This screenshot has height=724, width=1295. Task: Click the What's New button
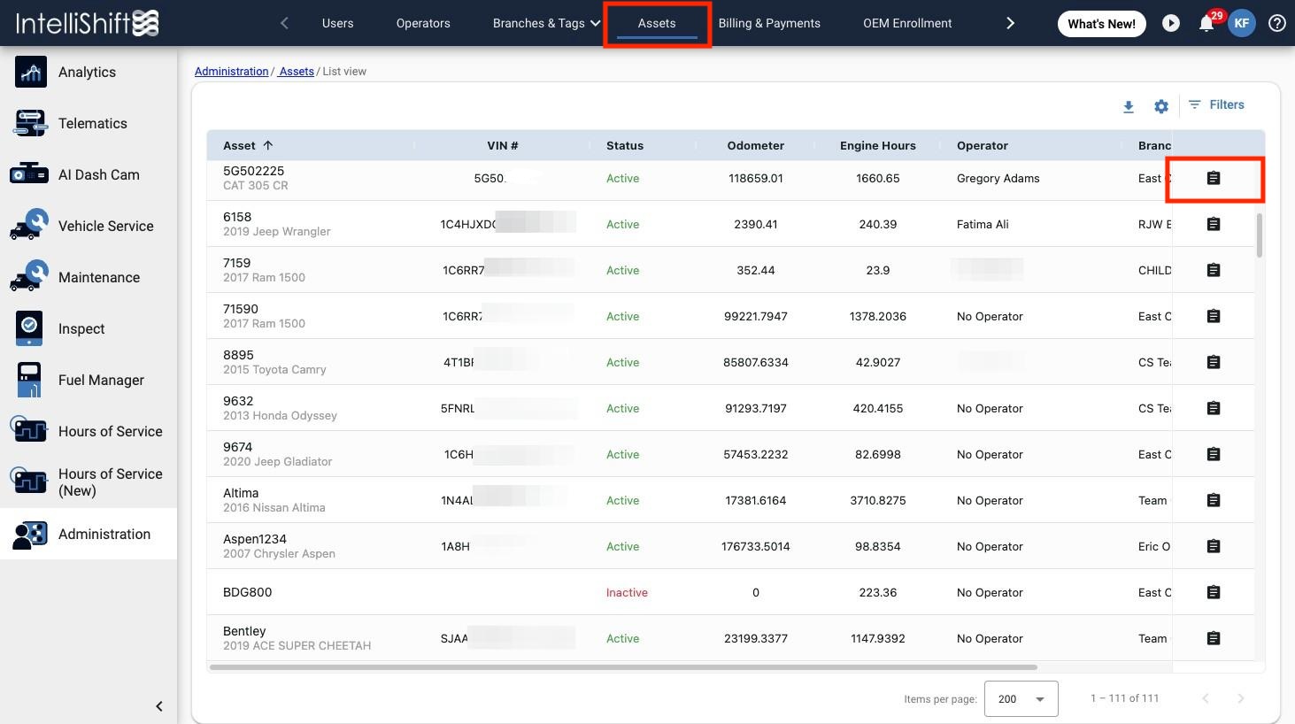click(1101, 24)
